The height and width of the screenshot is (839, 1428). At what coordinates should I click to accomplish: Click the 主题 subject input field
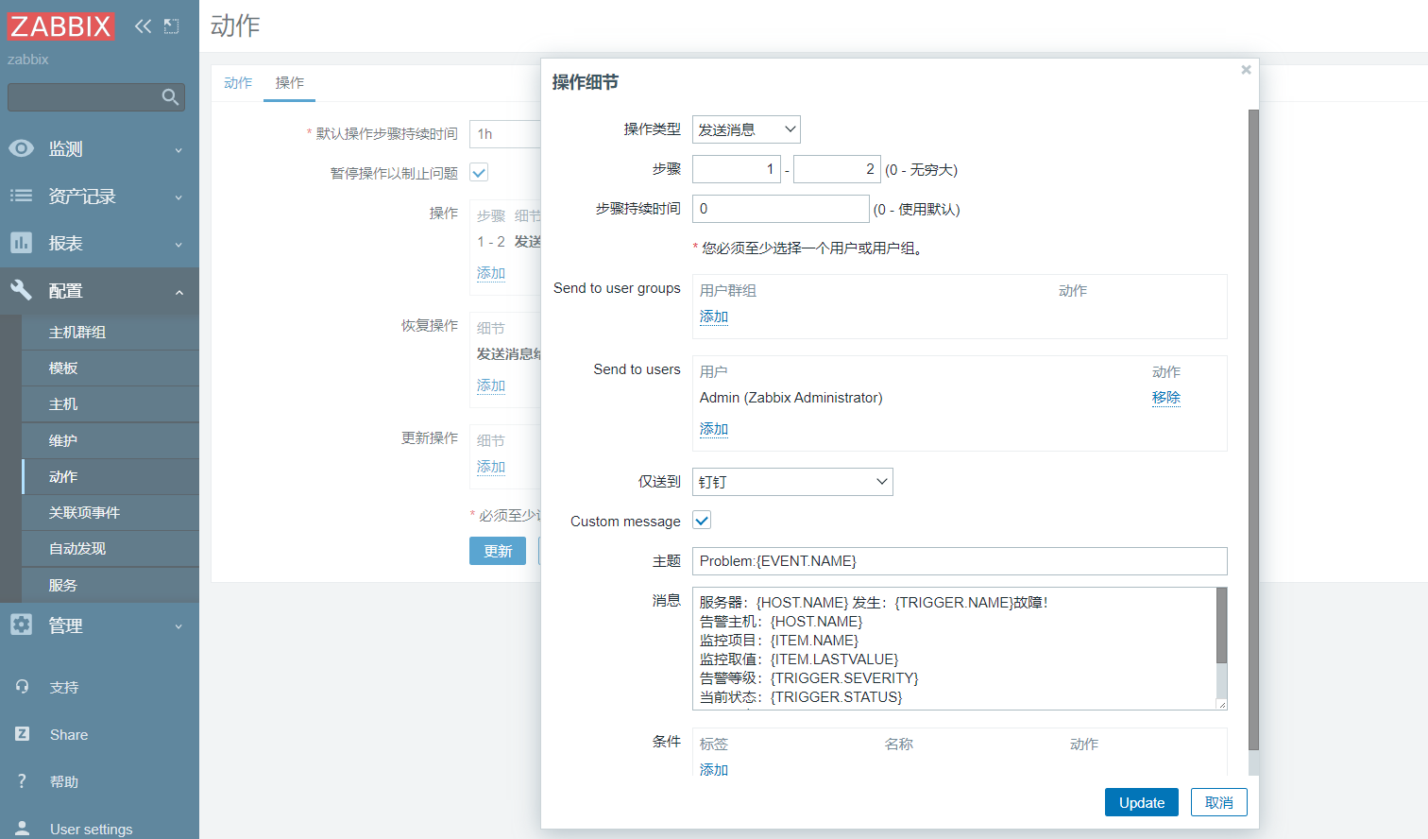(x=960, y=561)
